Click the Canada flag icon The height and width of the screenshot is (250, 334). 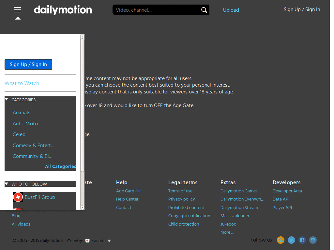coord(87,241)
